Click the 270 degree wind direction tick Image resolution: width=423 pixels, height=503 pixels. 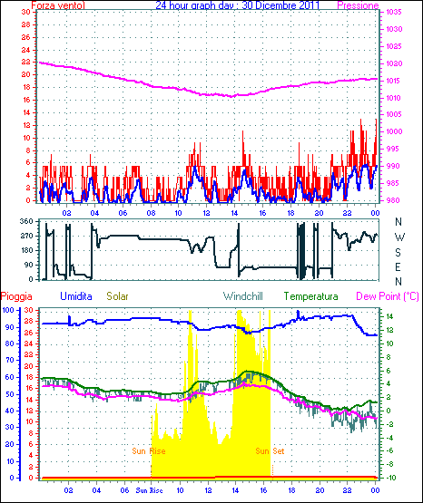26,236
